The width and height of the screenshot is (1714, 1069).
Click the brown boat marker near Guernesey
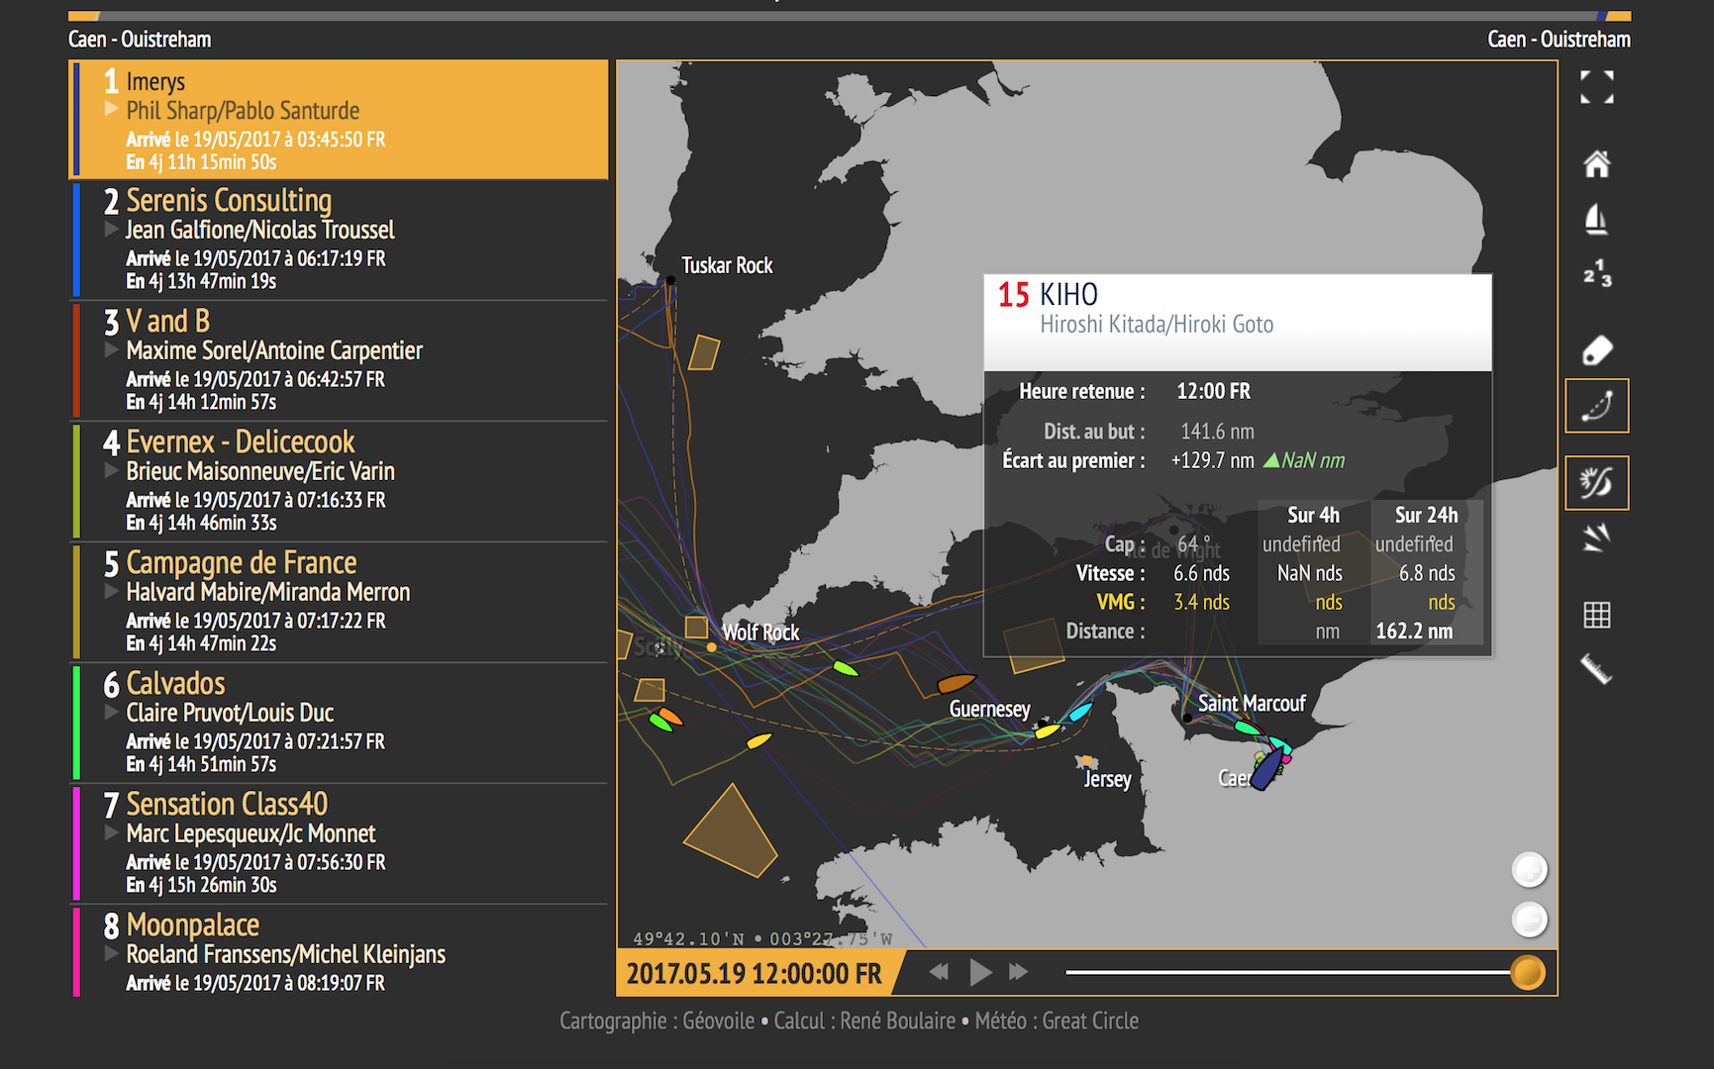tap(957, 683)
